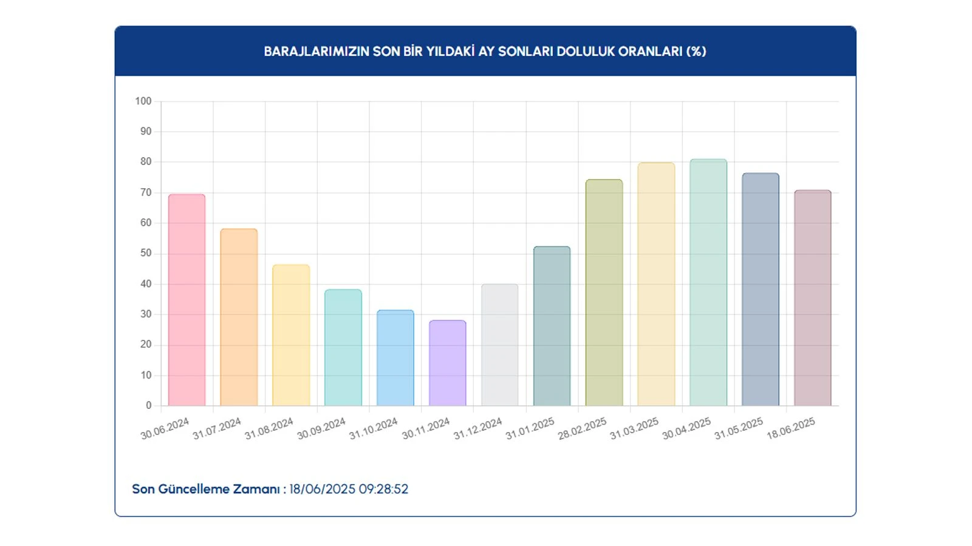
Task: Click the purple bar for 30.11.2024
Action: [x=448, y=363]
